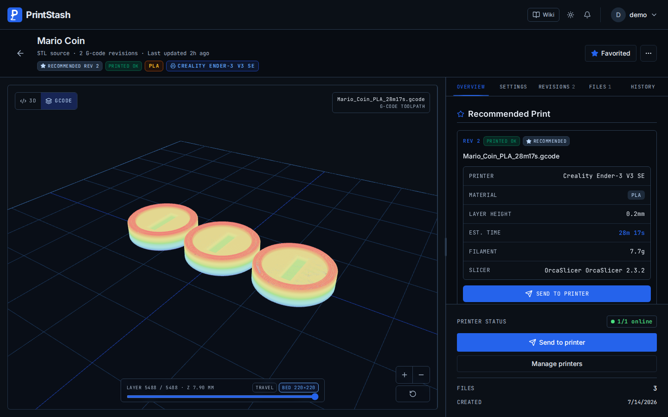
Task: Reset the viewer camera rotation
Action: coord(413,394)
